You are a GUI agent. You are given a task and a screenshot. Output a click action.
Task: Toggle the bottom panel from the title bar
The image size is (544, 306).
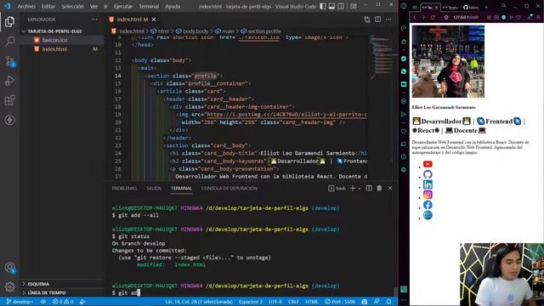(x=332, y=6)
